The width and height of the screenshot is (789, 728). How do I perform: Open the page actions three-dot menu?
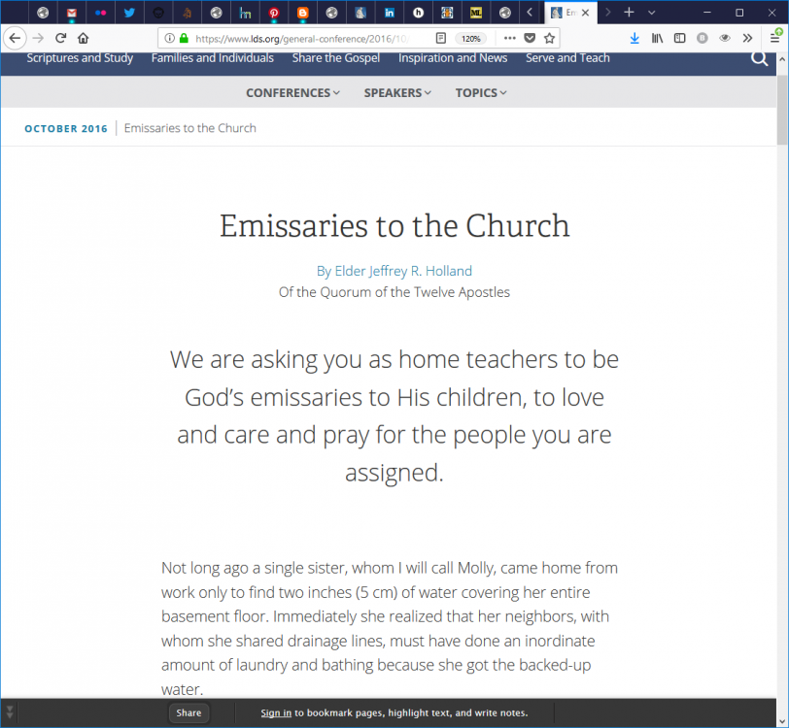pyautogui.click(x=510, y=38)
